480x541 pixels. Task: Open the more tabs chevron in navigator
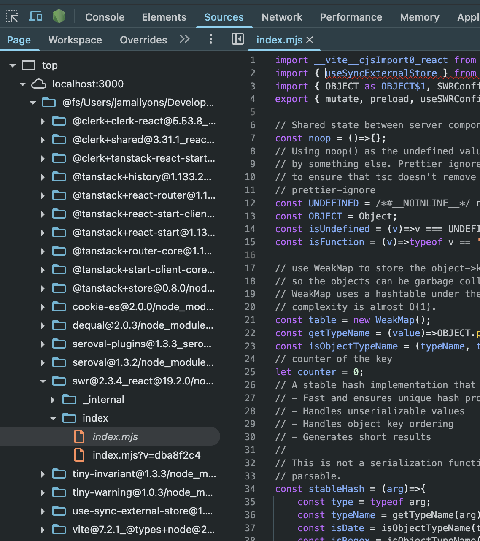pyautogui.click(x=185, y=40)
